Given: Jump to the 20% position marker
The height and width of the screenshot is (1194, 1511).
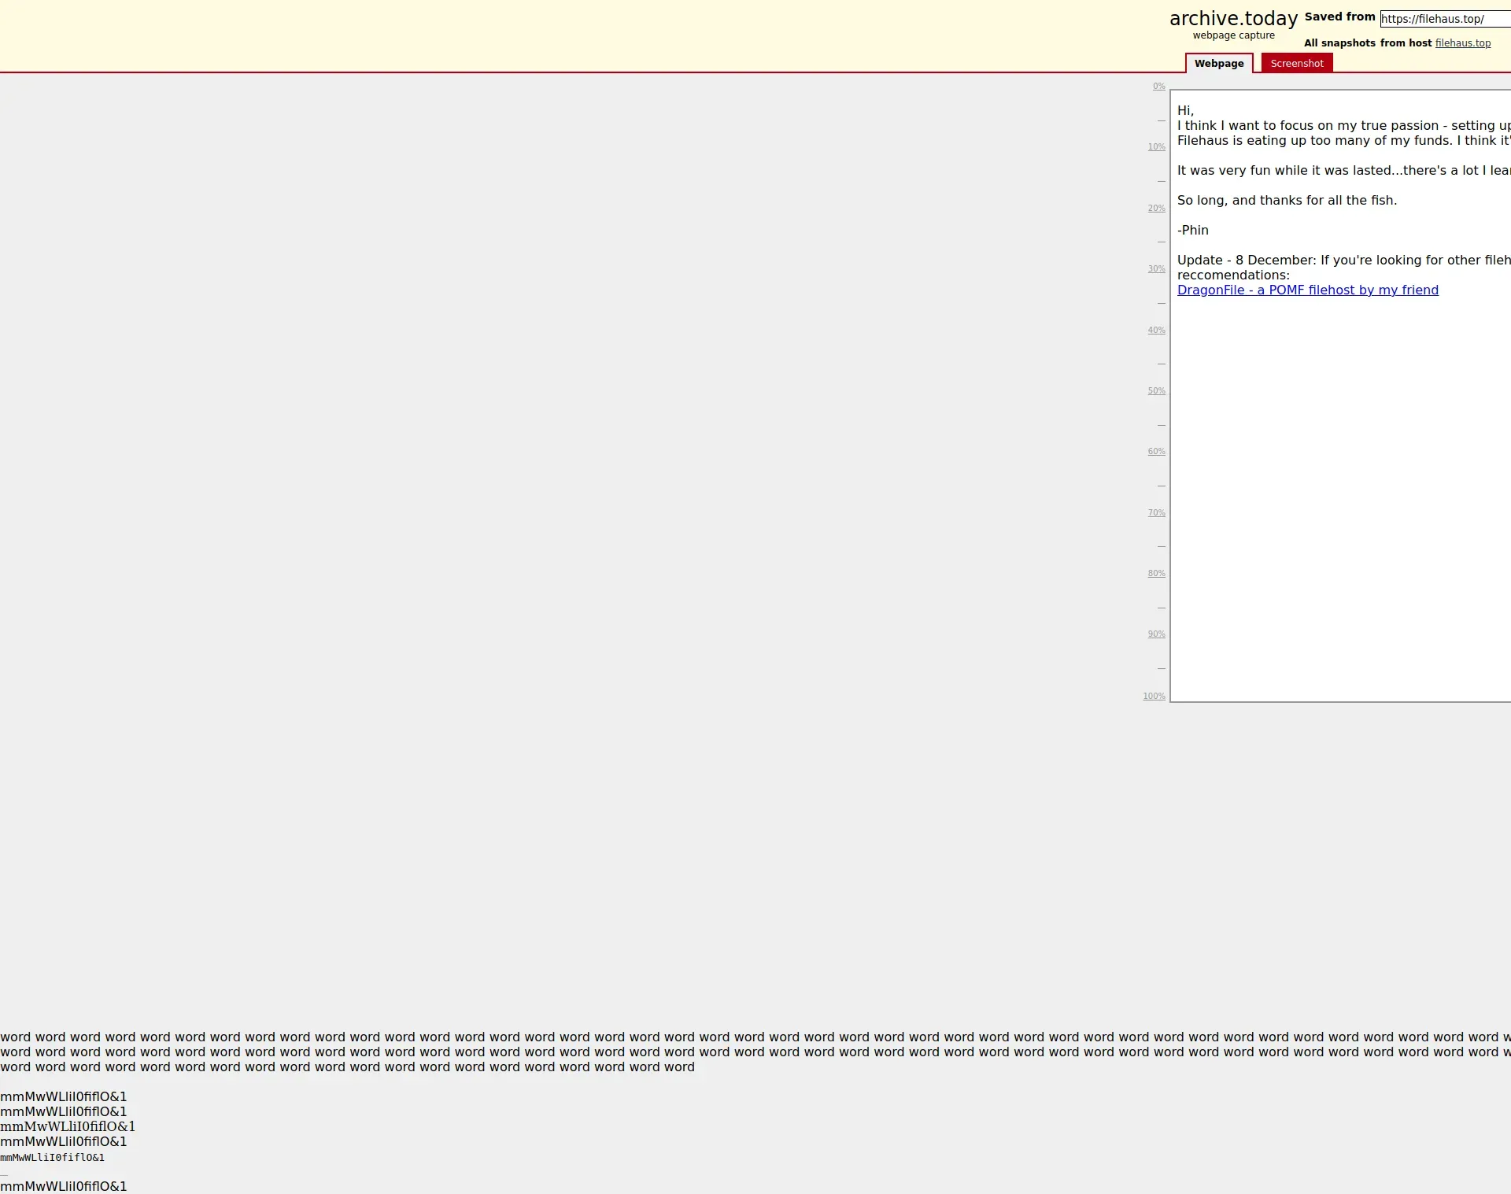Looking at the screenshot, I should click(1156, 209).
